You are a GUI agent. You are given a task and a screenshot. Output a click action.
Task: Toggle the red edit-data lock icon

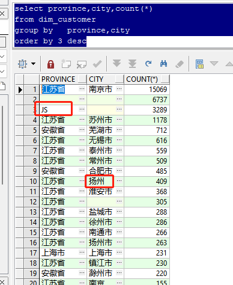pyautogui.click(x=50, y=64)
